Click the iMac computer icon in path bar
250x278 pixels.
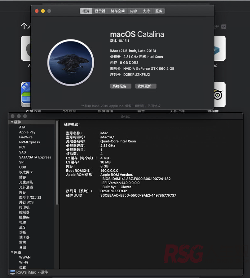12,272
